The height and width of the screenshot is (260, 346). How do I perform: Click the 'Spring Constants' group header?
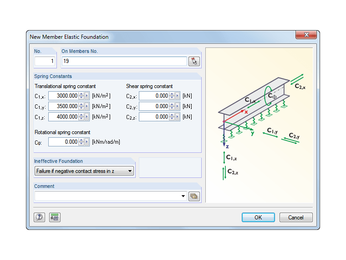pyautogui.click(x=53, y=76)
